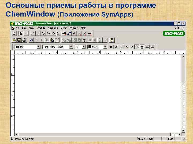Select the second ring tool in the toolbar
The height and width of the screenshot is (144, 193).
point(49,33)
